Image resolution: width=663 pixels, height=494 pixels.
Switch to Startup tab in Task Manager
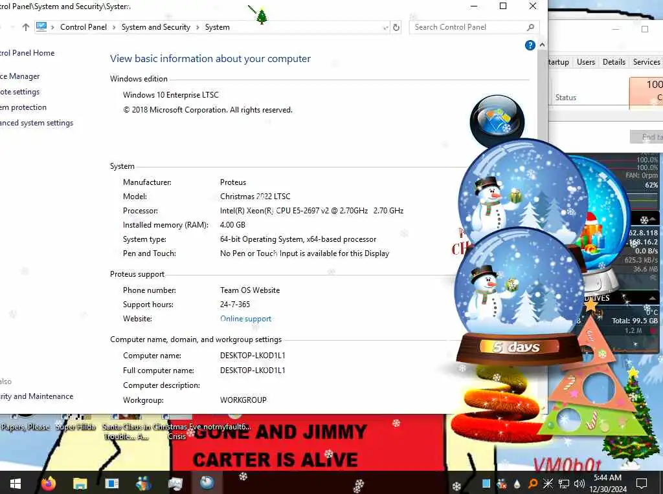click(559, 62)
